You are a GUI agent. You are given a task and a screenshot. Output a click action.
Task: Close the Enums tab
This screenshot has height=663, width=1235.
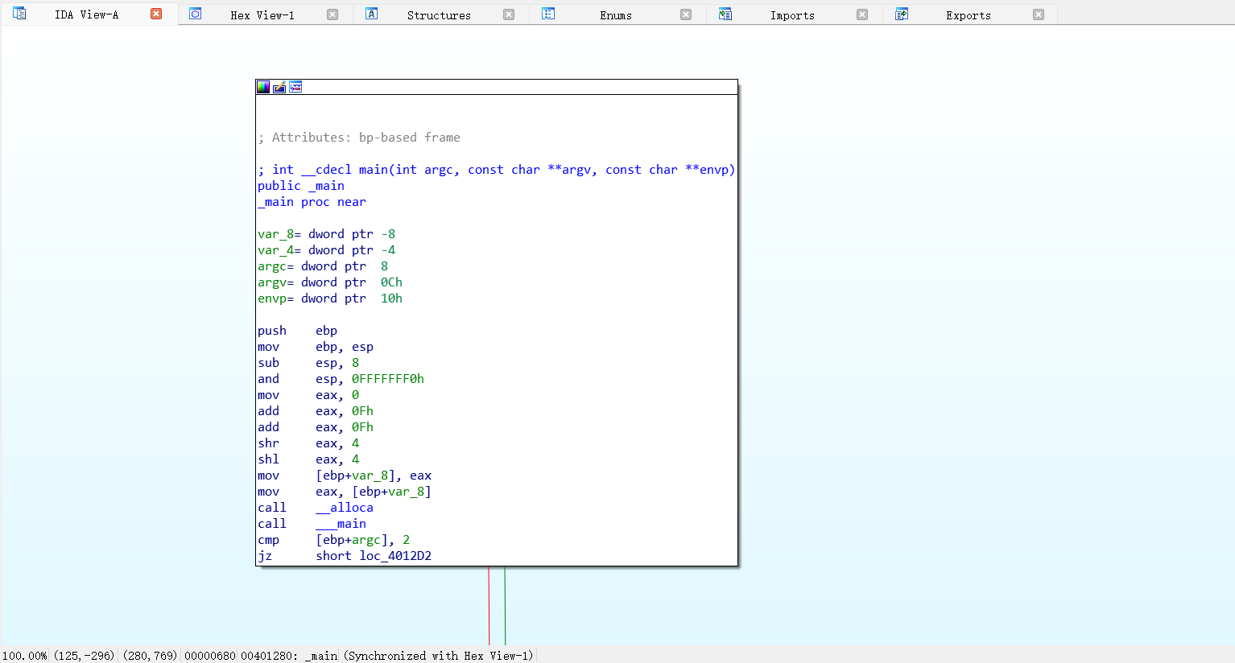tap(686, 14)
